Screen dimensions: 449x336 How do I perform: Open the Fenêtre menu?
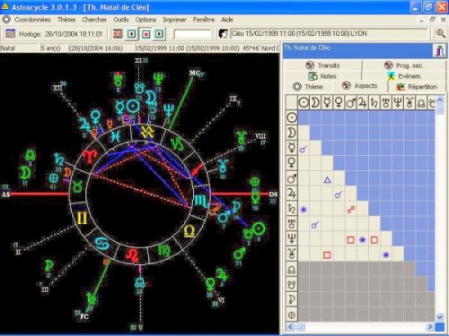(x=204, y=20)
